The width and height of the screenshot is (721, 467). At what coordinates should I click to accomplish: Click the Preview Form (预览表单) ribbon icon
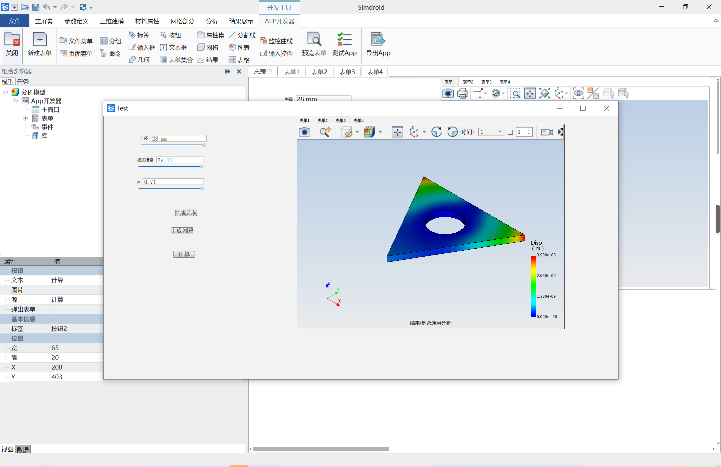(x=314, y=44)
